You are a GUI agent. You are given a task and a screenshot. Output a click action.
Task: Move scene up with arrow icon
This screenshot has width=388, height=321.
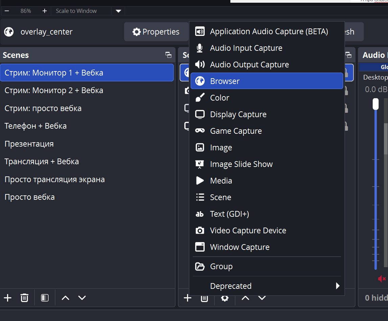click(65, 298)
